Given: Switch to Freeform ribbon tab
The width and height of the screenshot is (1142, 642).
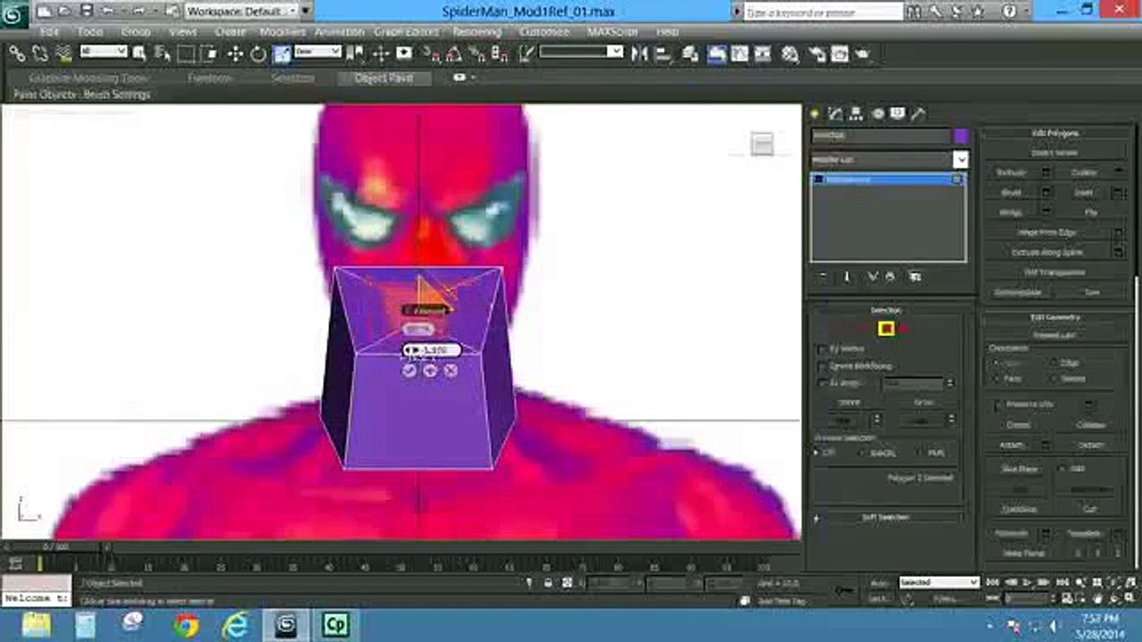Looking at the screenshot, I should coord(210,78).
